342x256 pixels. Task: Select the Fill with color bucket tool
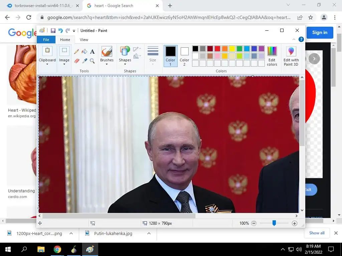[x=84, y=52]
